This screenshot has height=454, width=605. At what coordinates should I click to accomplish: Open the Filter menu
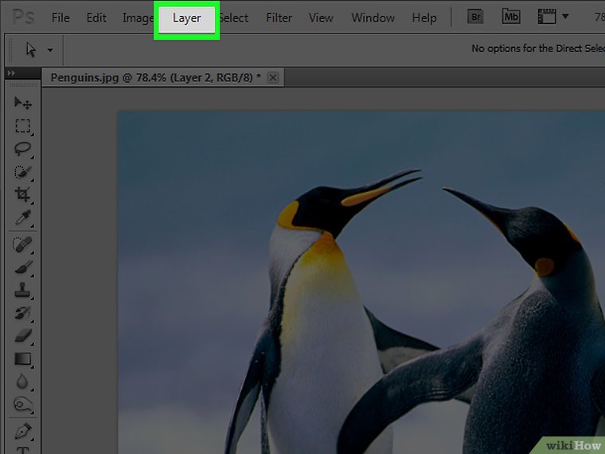click(x=279, y=18)
